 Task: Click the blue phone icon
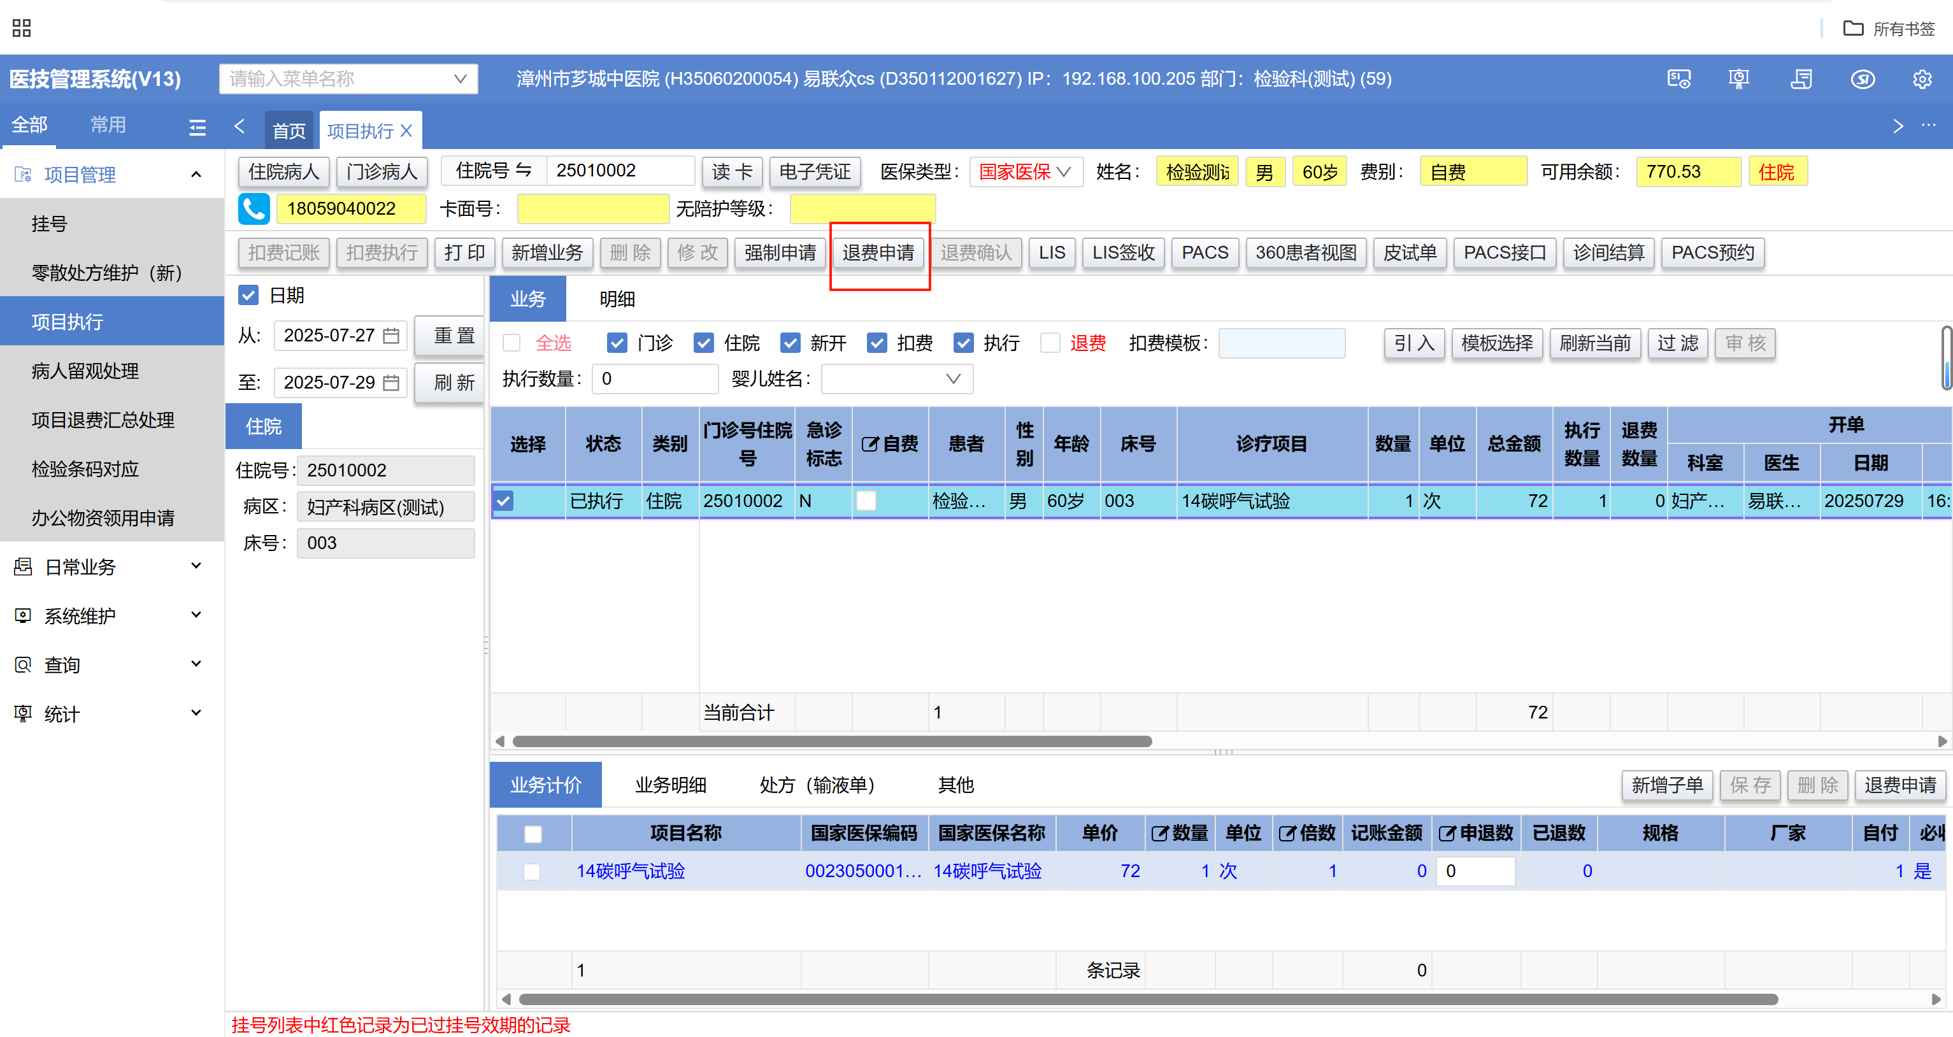coord(254,208)
